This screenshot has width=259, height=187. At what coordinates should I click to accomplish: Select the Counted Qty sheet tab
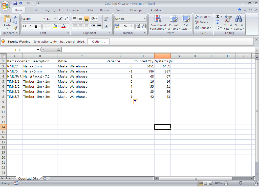tap(28, 179)
